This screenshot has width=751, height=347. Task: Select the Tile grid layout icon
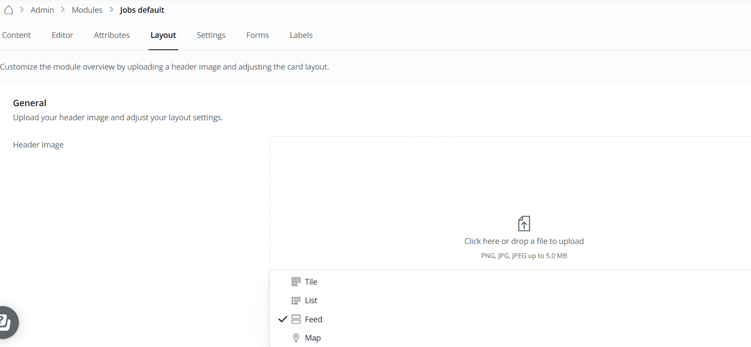296,282
